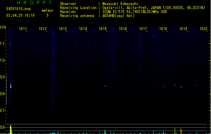This screenshot has height=134, width=211.
Task: Click the meteor echo between 1618 and 1619
Action: (x=175, y=85)
